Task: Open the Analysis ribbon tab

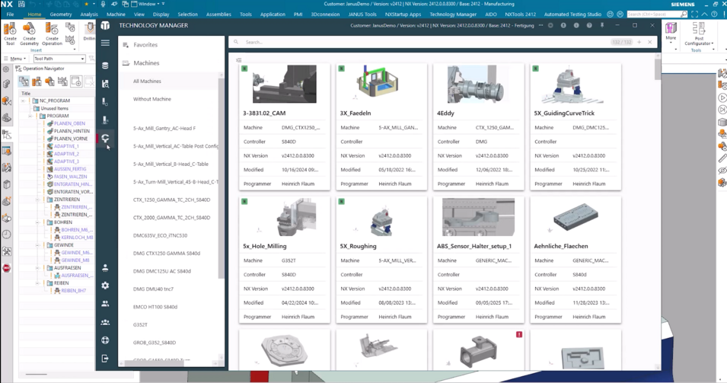Action: (x=89, y=14)
